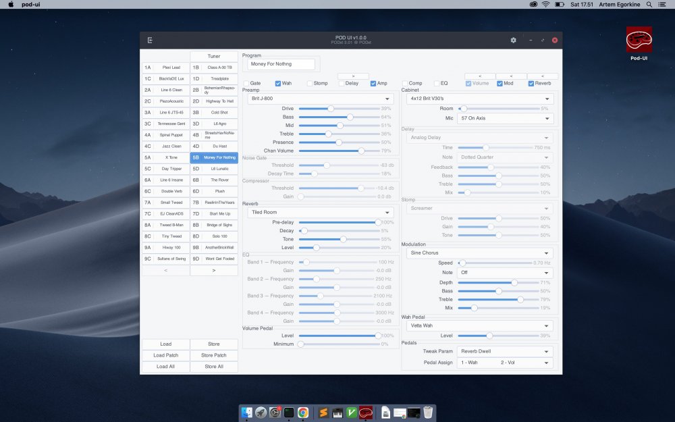Uncheck the Wah effect checkbox
675x422 pixels.
click(x=278, y=84)
